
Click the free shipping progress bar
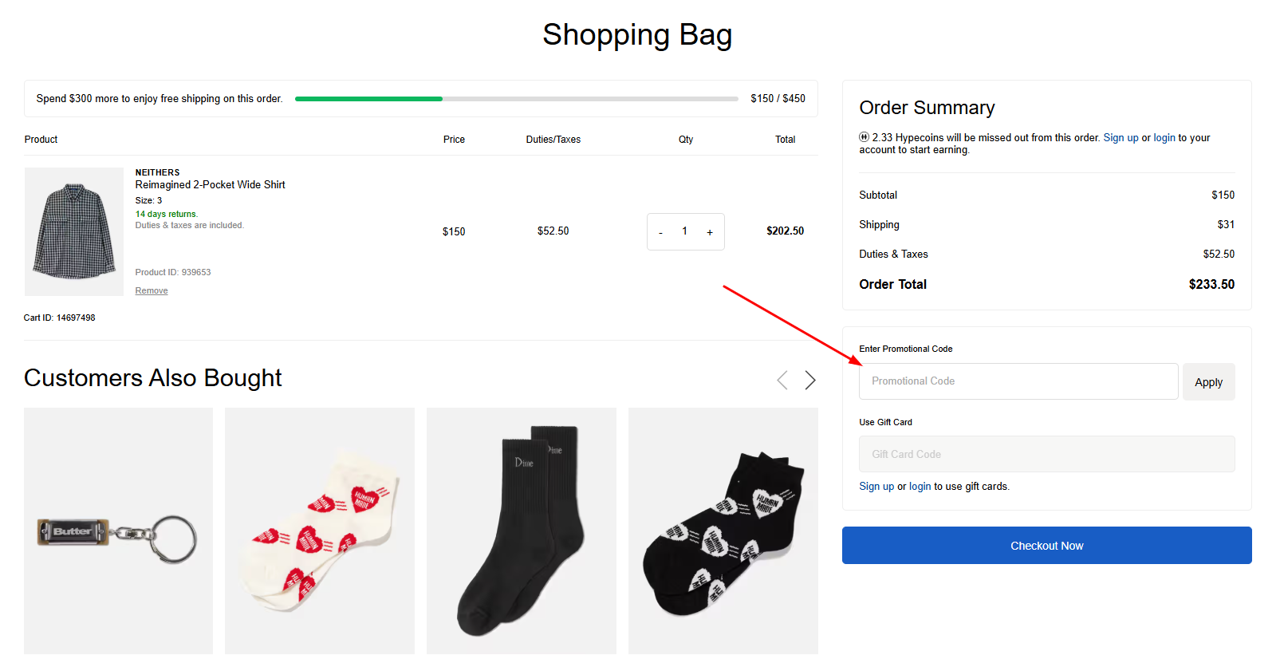516,99
